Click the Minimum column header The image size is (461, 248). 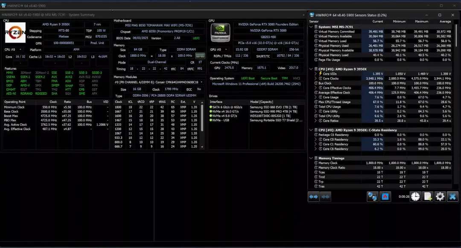pyautogui.click(x=399, y=21)
